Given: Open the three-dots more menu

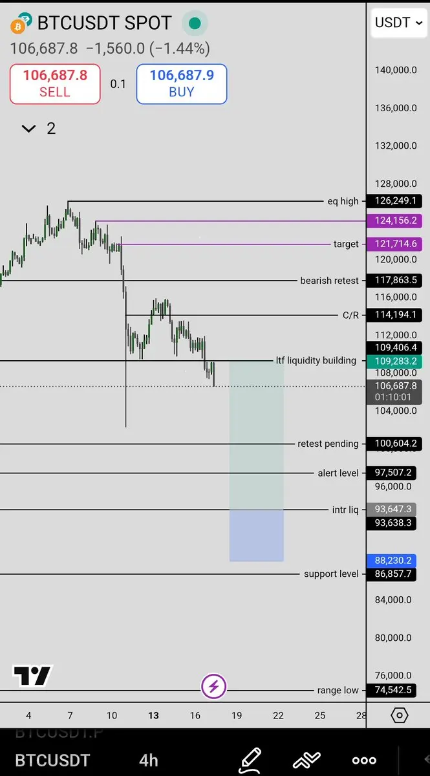Looking at the screenshot, I should (364, 760).
